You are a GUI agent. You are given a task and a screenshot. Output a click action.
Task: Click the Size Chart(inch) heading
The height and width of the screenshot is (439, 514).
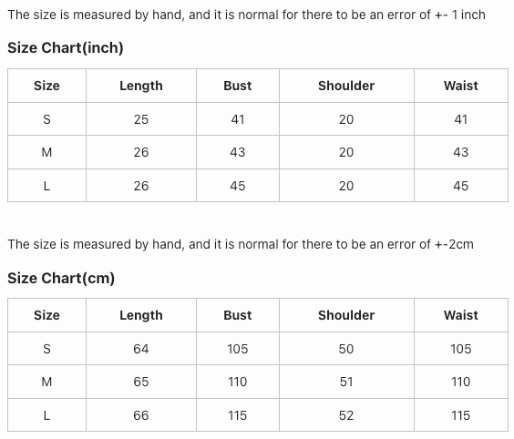pos(66,48)
